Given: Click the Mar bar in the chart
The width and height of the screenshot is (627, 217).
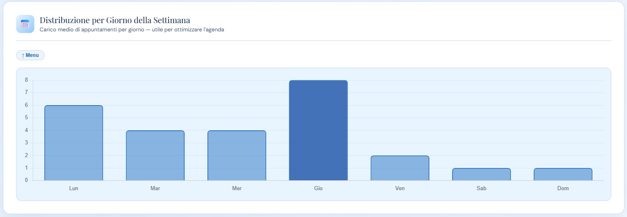Looking at the screenshot, I should [155, 156].
